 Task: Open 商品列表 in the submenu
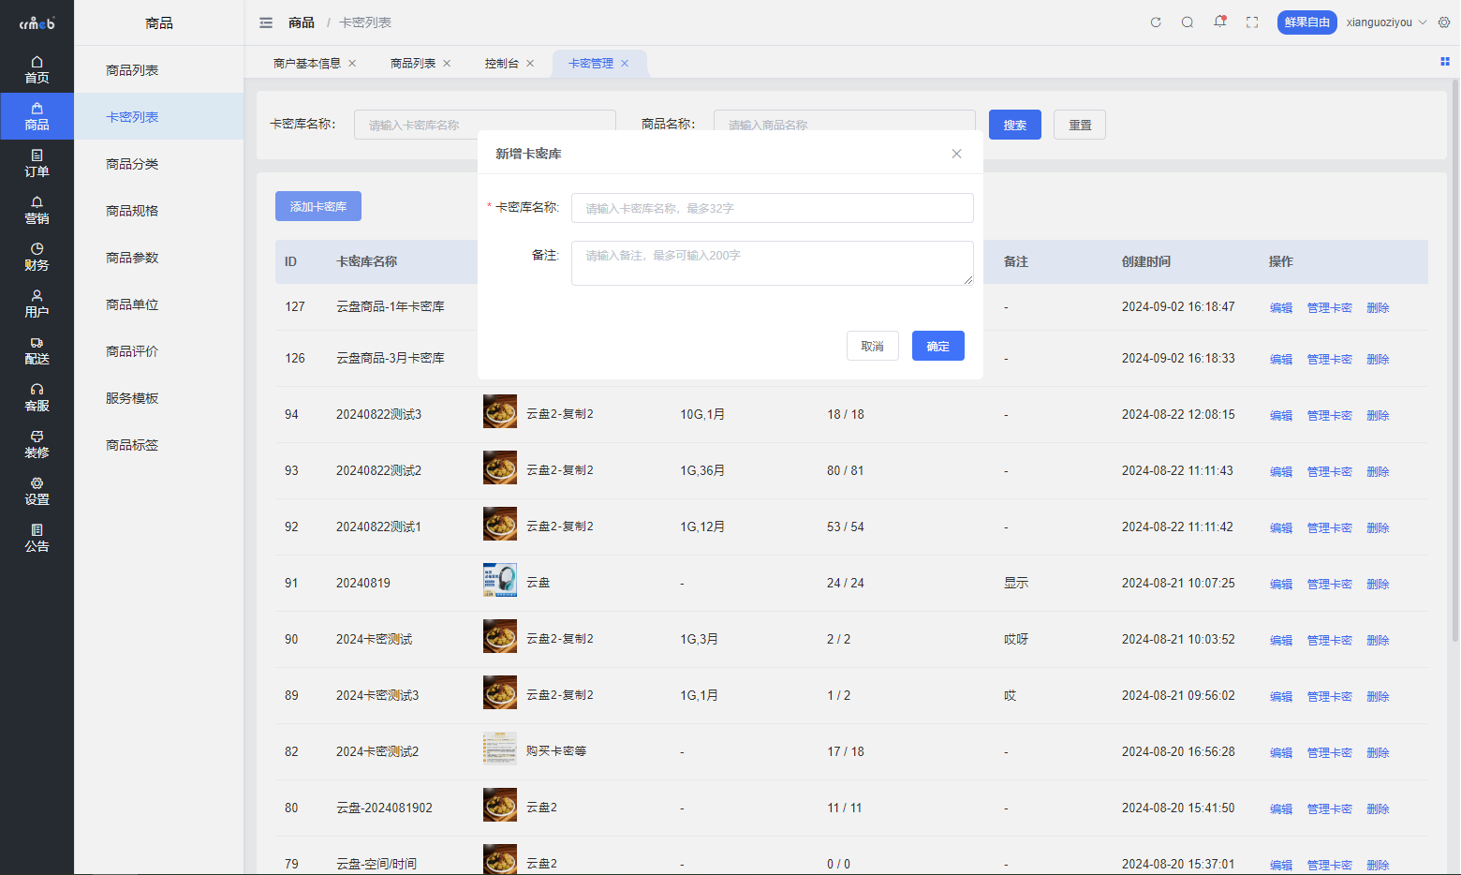[159, 69]
